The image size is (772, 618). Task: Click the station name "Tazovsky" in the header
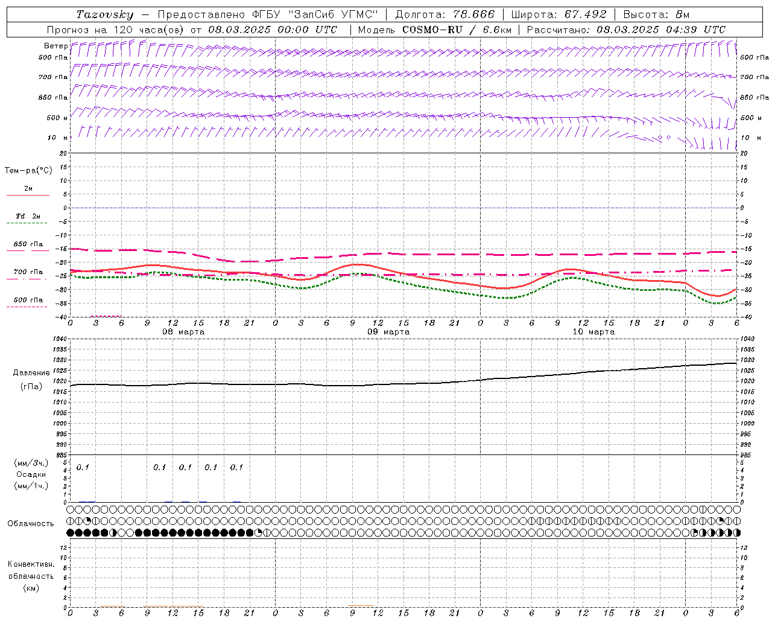105,14
